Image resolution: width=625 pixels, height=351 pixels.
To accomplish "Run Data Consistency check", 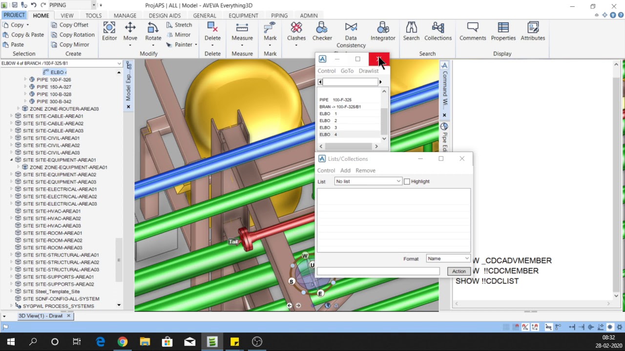I will pos(351,35).
